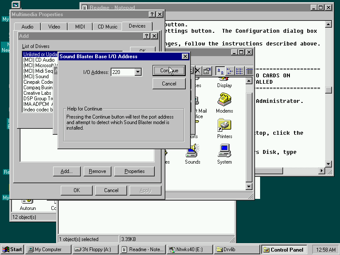Switch to Large Icons view in toolbar
The height and width of the screenshot is (255, 340).
click(x=220, y=71)
